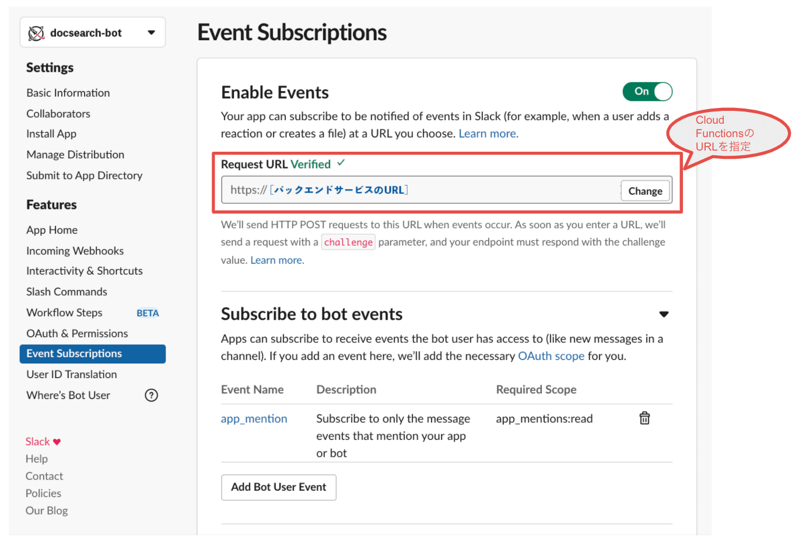The image size is (799, 545).
Task: Open the OAuth scope link
Action: click(x=551, y=356)
